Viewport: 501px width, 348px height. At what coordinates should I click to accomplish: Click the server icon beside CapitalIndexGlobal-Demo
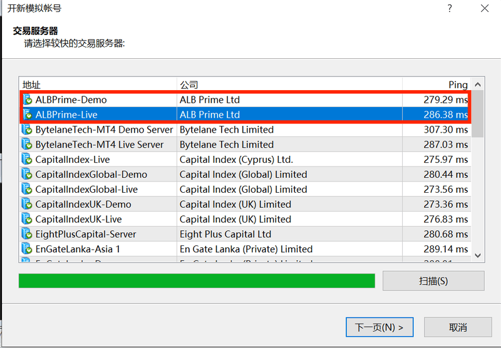coord(27,175)
